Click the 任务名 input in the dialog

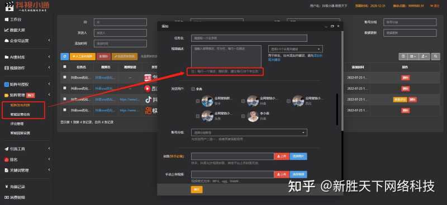pyautogui.click(x=249, y=38)
